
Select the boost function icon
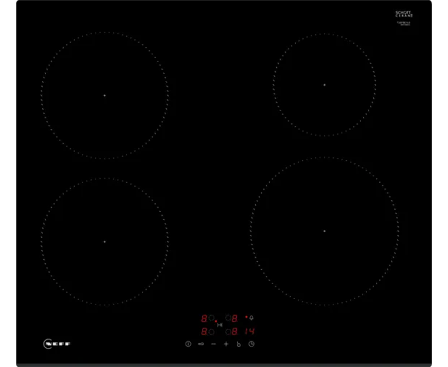(x=239, y=344)
